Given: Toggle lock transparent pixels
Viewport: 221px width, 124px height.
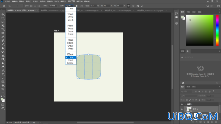Looking at the screenshot, I should point(187,100).
